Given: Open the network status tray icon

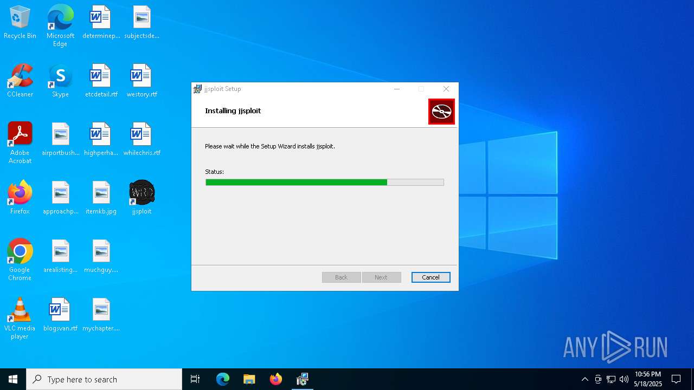Looking at the screenshot, I should [x=611, y=379].
